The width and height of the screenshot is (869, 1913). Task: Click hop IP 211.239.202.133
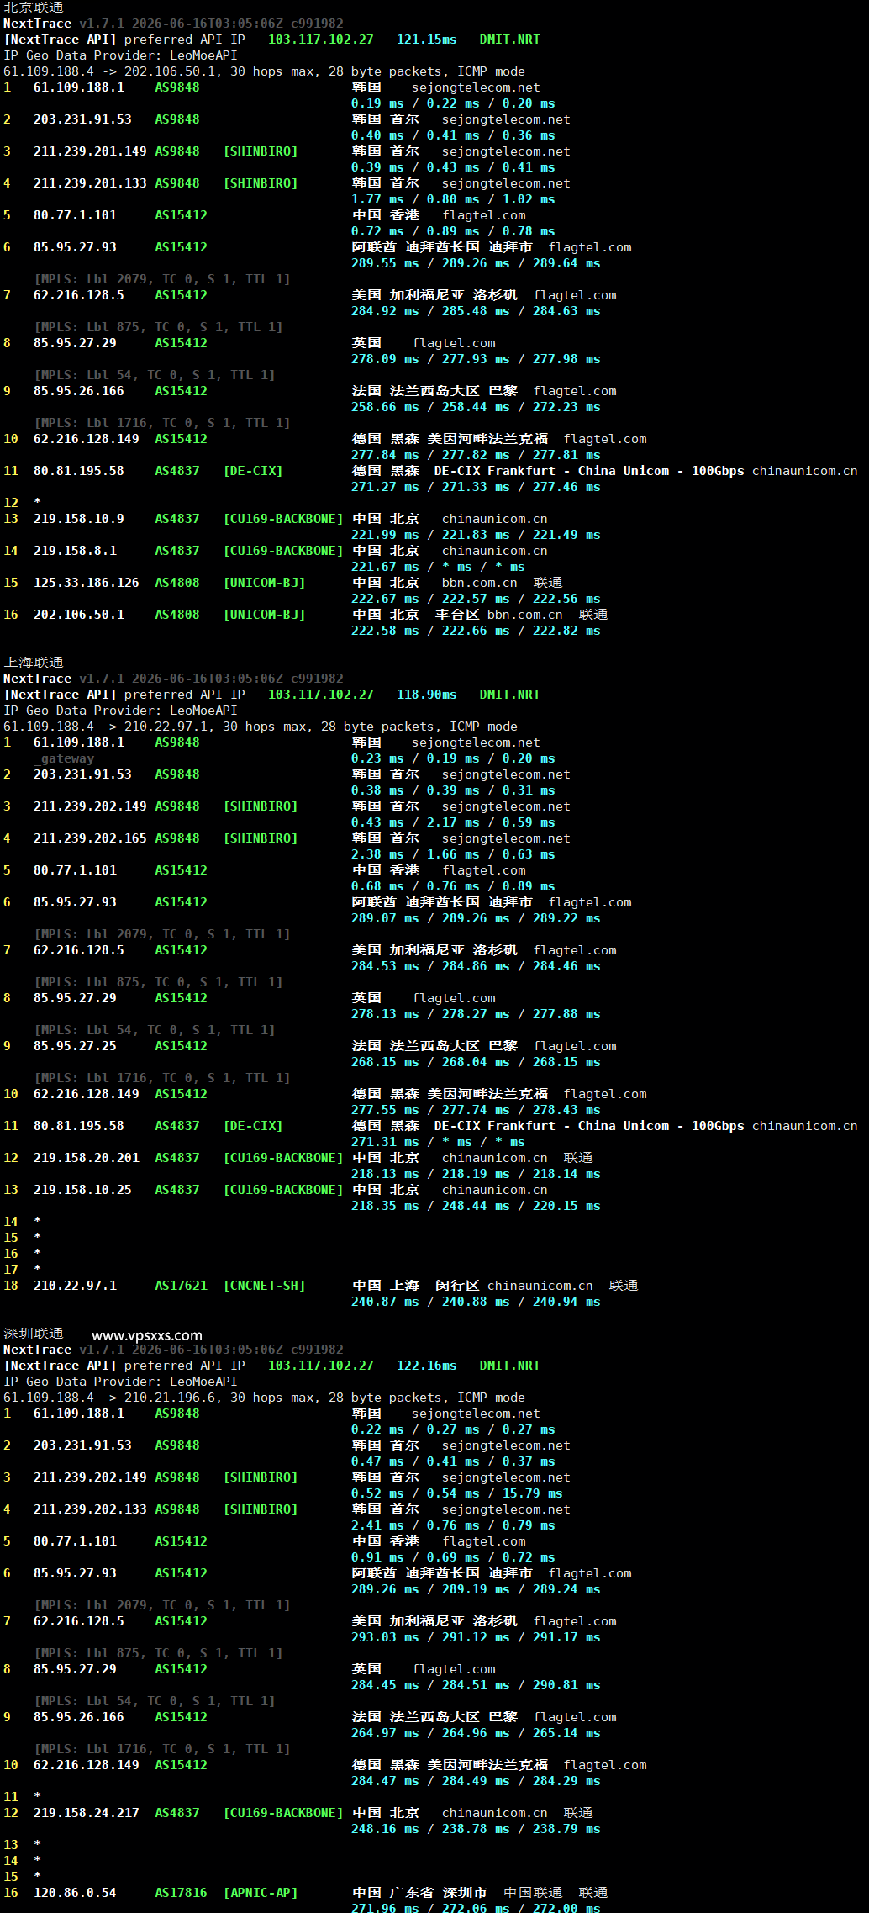[90, 1509]
